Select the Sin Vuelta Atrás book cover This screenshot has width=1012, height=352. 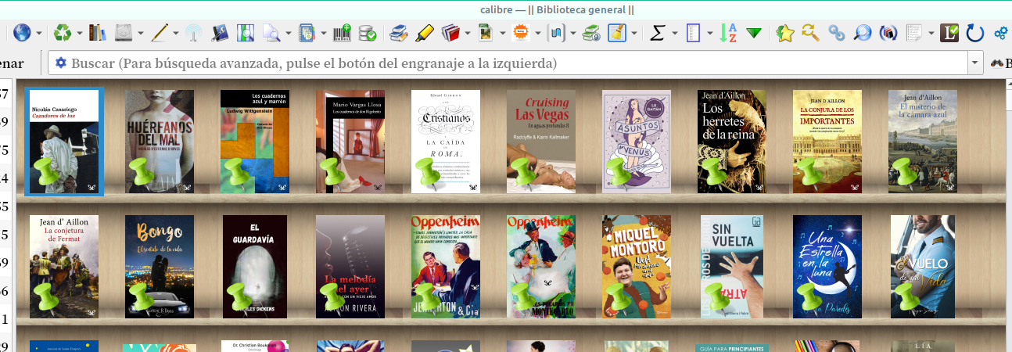tap(732, 267)
